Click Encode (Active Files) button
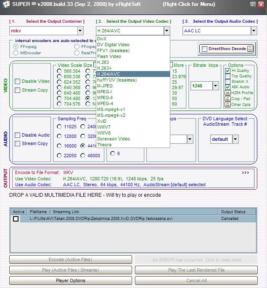 (71, 259)
